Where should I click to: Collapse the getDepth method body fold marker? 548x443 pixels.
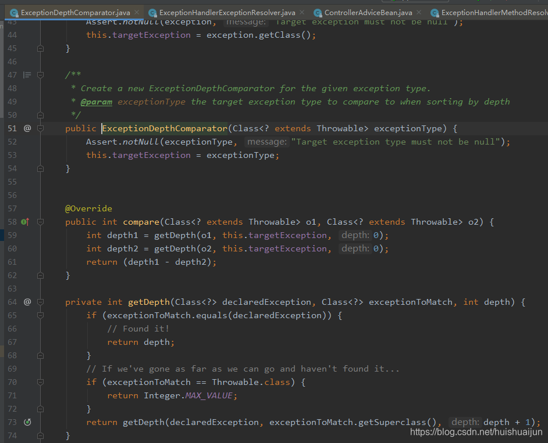pos(40,302)
